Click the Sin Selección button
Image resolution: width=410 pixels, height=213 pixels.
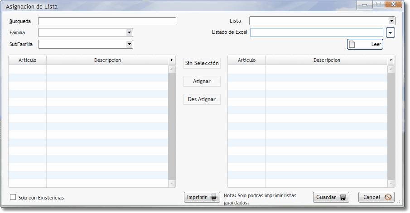click(x=202, y=63)
